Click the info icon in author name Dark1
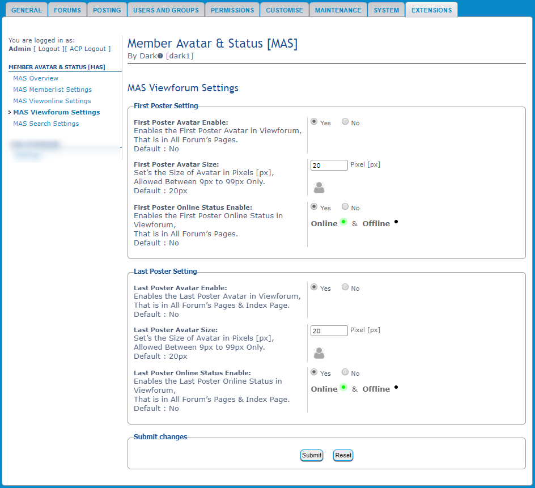This screenshot has height=488, width=535. (x=160, y=56)
